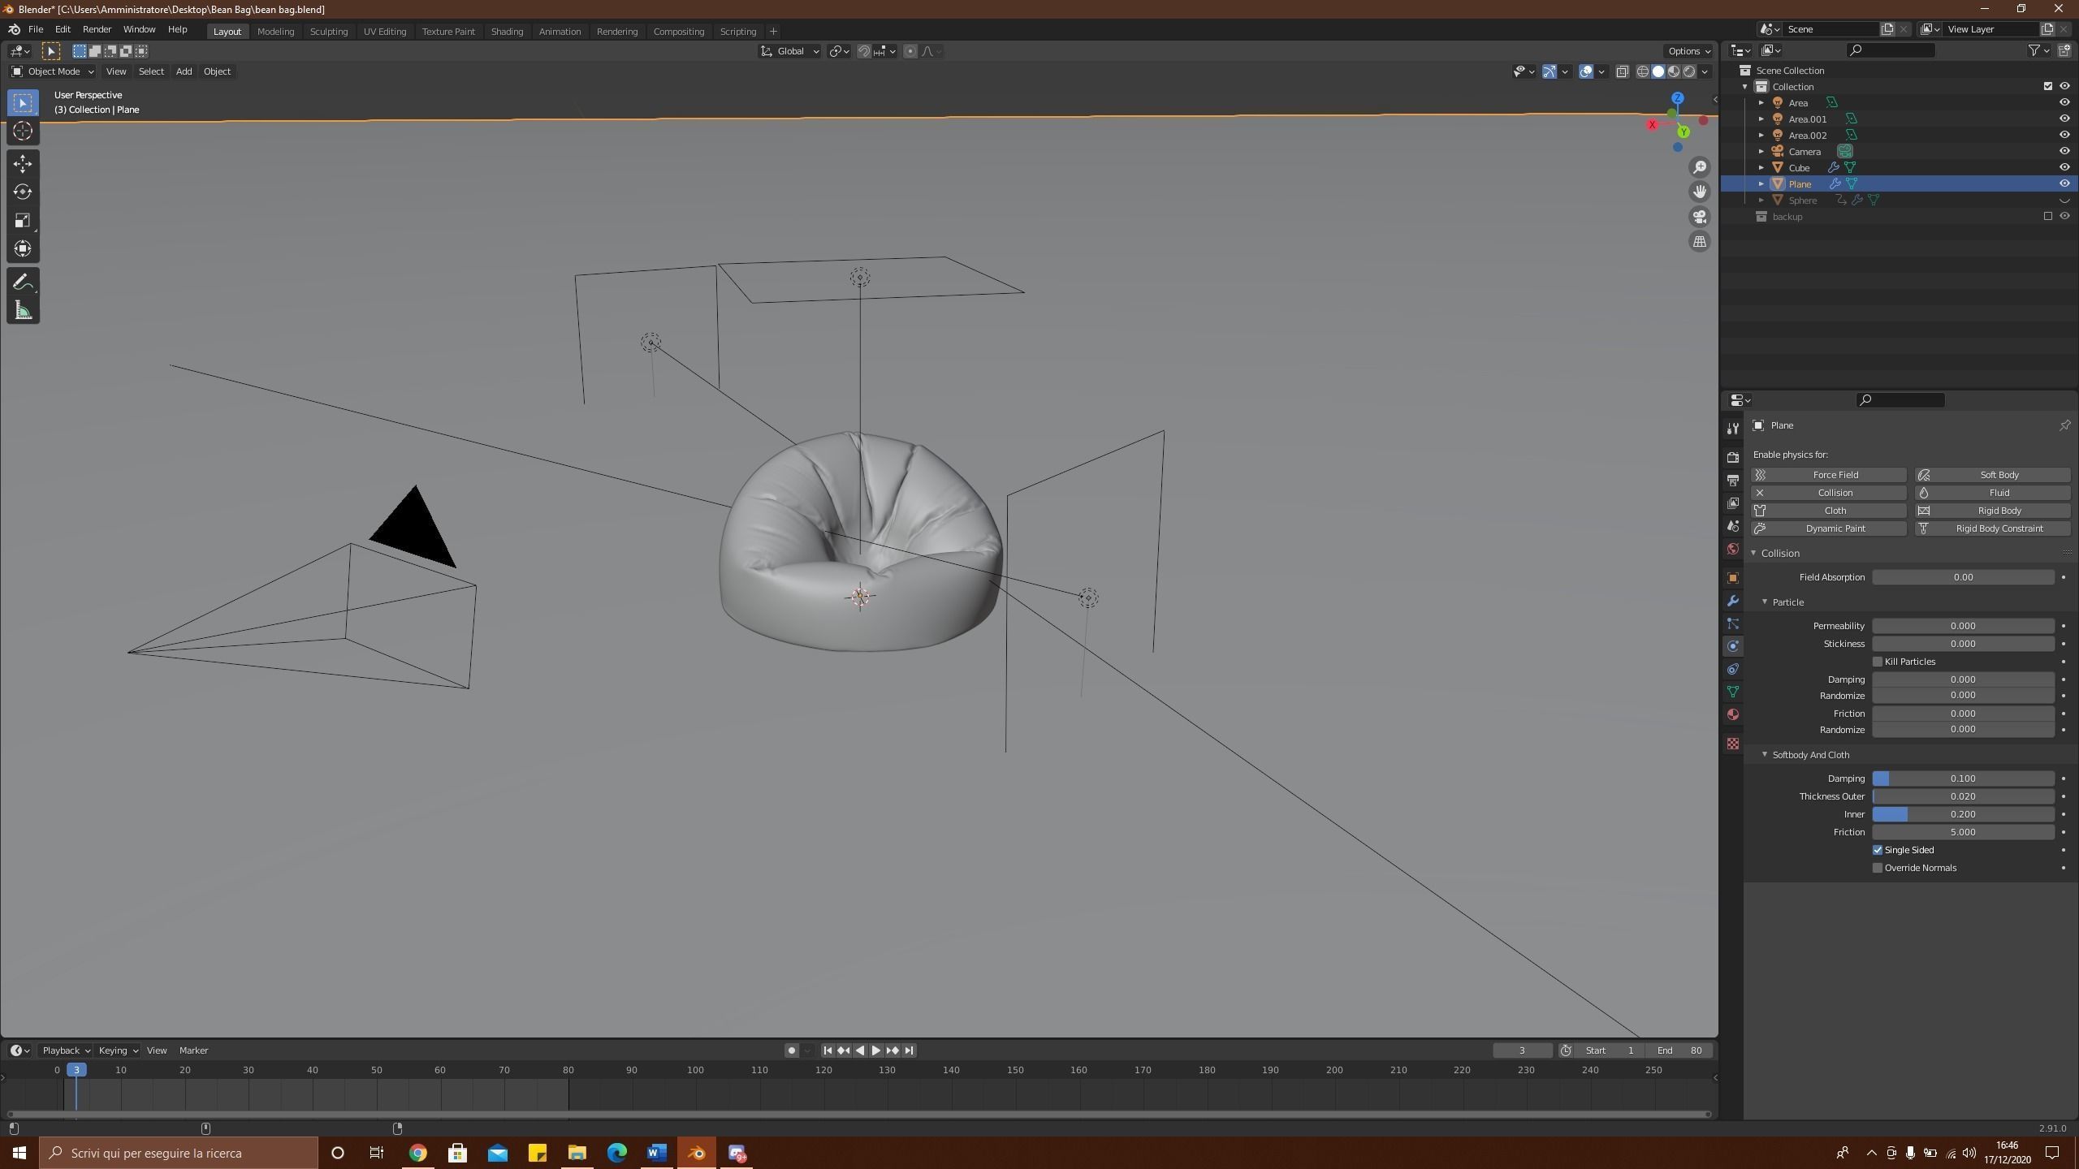Uncheck the Single Sided checkbox
This screenshot has width=2079, height=1169.
1878,850
